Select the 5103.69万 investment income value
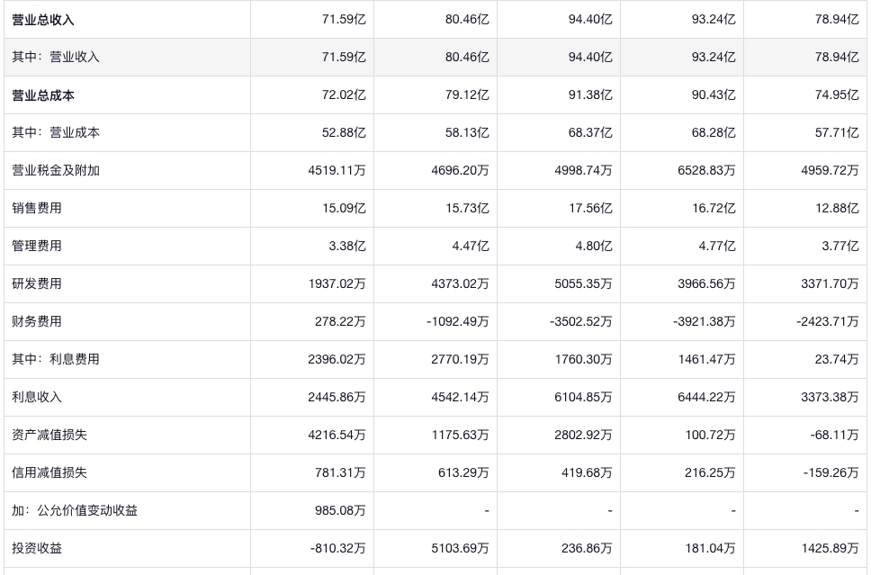 460,549
